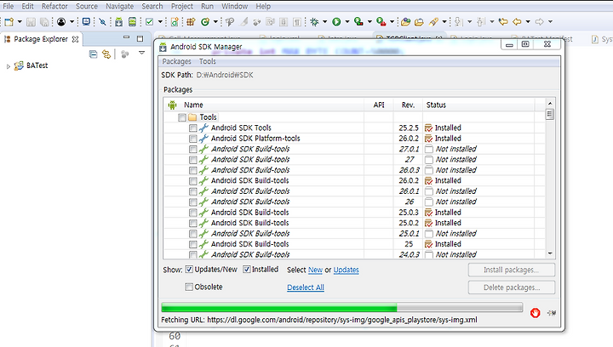
Task: Click the Last Edit Location toolbar icon
Action: tap(503, 22)
